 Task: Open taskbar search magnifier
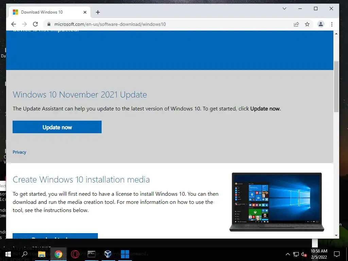[x=24, y=254]
